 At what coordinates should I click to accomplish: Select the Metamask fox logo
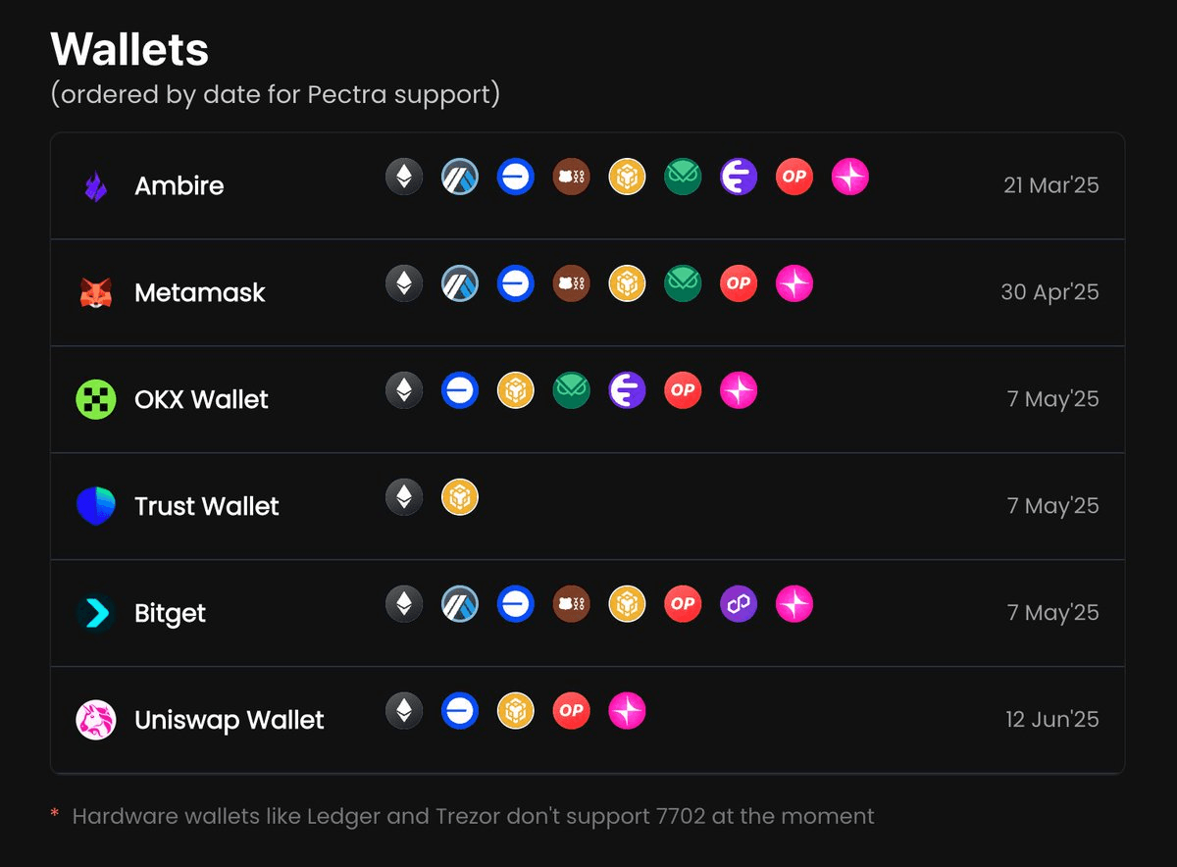pos(95,292)
